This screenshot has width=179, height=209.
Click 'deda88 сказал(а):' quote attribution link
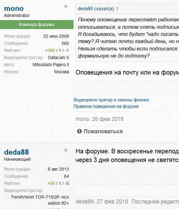[x=96, y=9]
